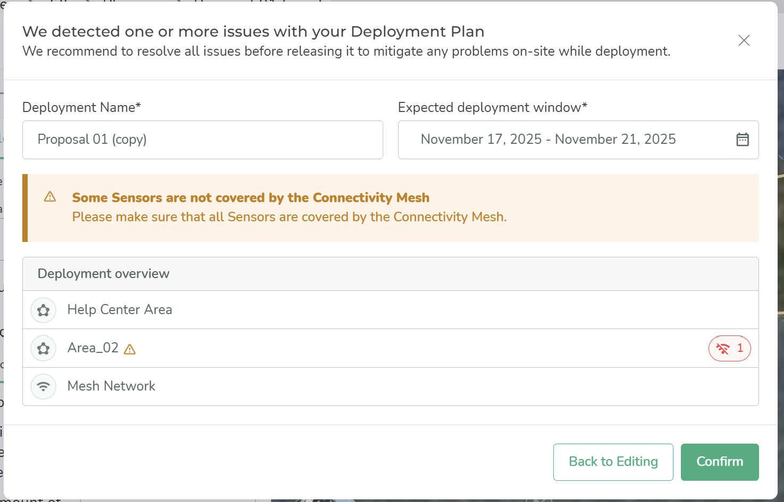The width and height of the screenshot is (784, 502).
Task: Click the calendar icon in date field
Action: (742, 140)
